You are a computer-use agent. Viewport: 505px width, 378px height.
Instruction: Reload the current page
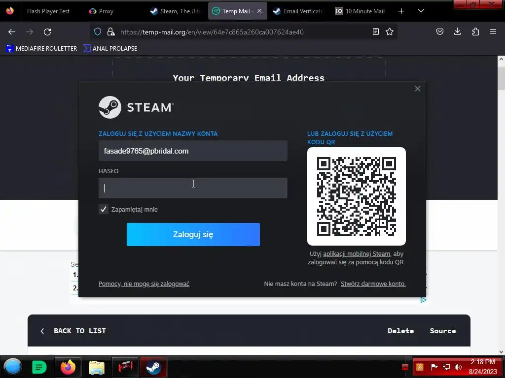coord(47,32)
